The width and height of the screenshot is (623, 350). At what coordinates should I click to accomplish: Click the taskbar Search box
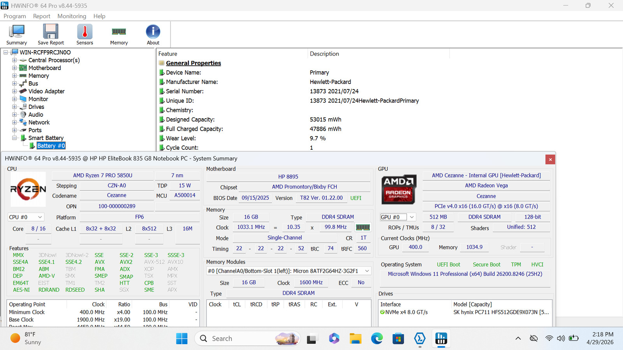pyautogui.click(x=248, y=339)
